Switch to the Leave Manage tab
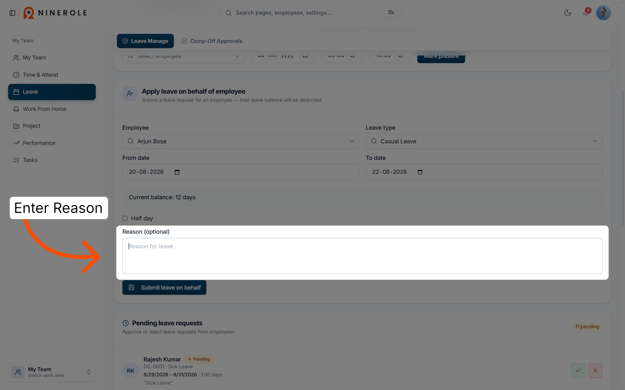 click(145, 41)
